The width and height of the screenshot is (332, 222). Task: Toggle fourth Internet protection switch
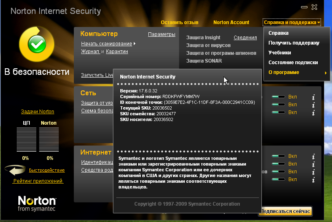pyautogui.click(x=278, y=179)
